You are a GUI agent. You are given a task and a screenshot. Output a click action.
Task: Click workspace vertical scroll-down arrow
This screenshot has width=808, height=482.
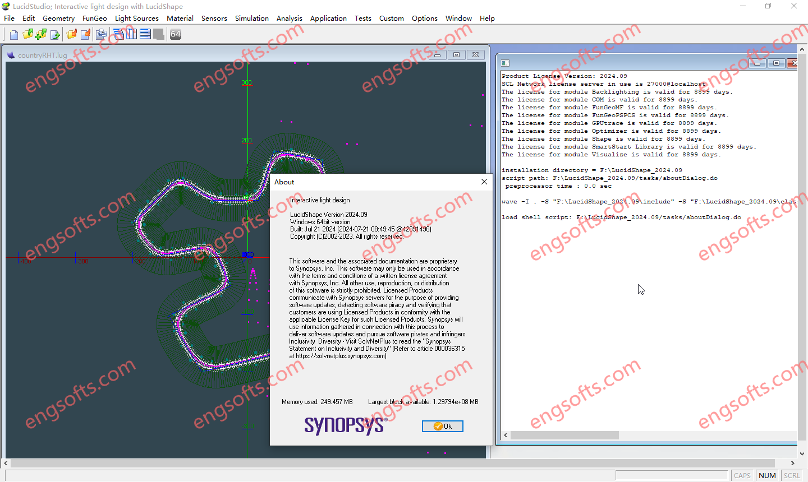coord(802,454)
